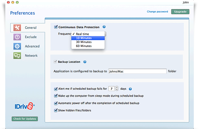
Task: Open the General preferences wrench icon
Action: 17,28
